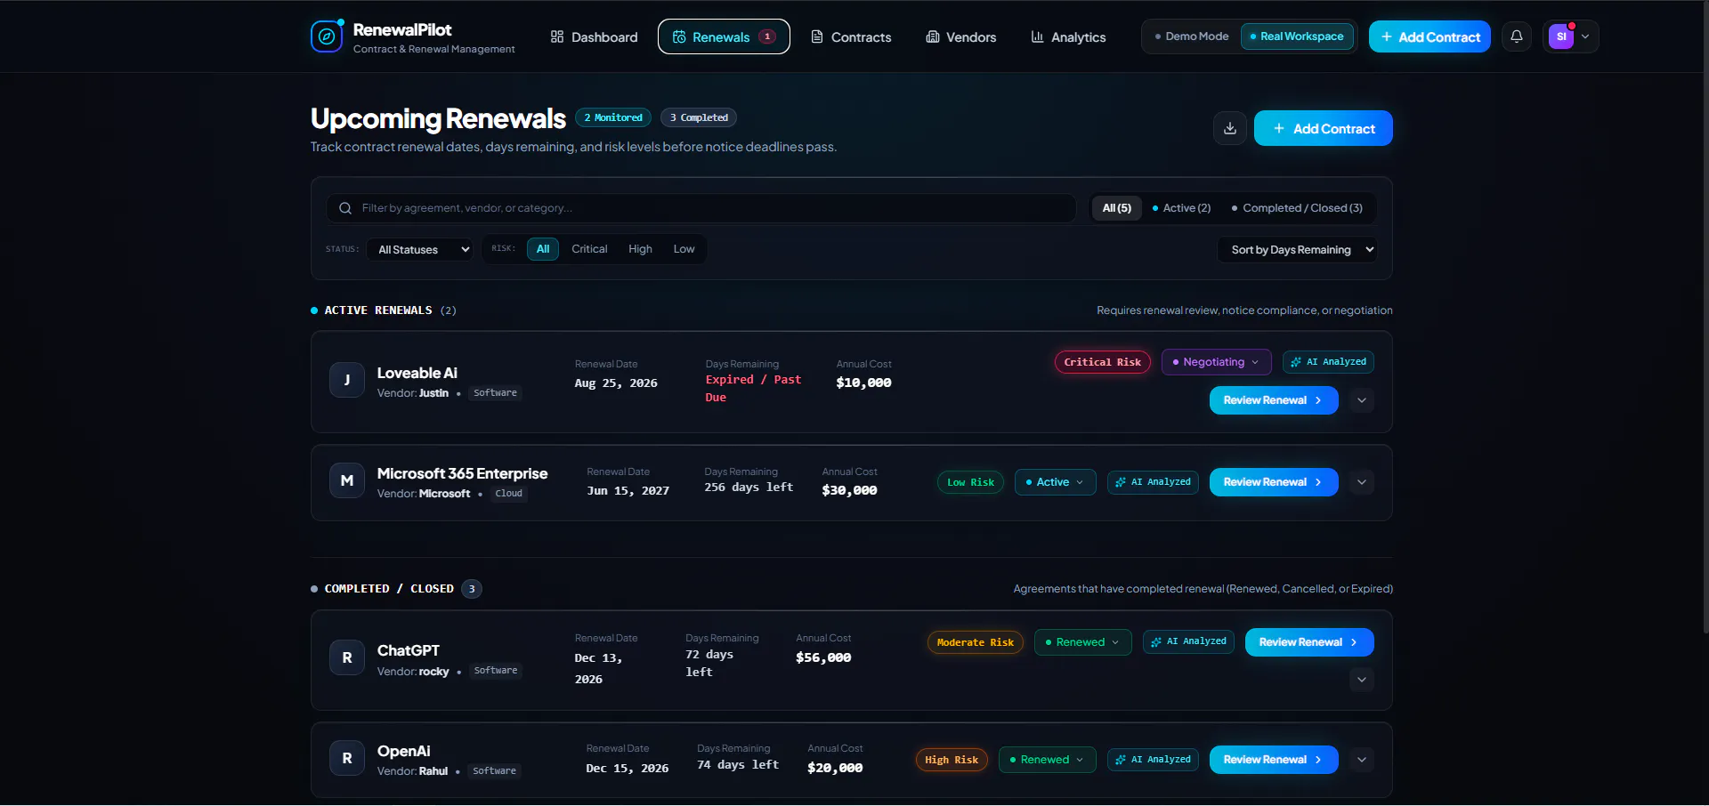This screenshot has width=1709, height=806.
Task: Open the Analytics page
Action: (x=1068, y=36)
